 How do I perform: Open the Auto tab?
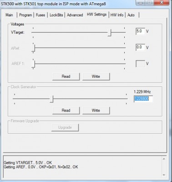(131, 15)
